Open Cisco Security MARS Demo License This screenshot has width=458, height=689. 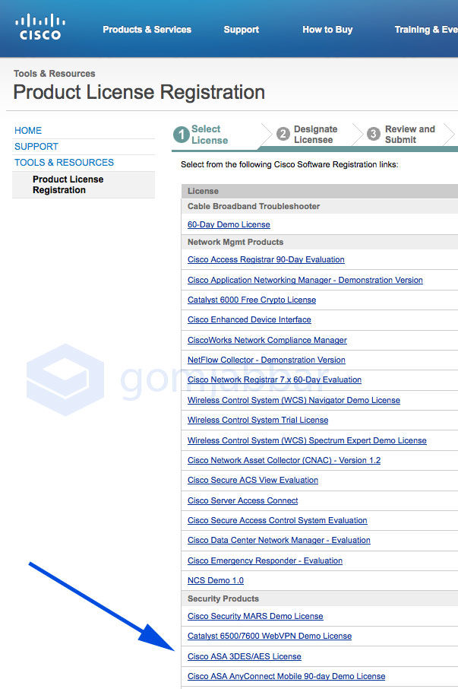(x=255, y=616)
